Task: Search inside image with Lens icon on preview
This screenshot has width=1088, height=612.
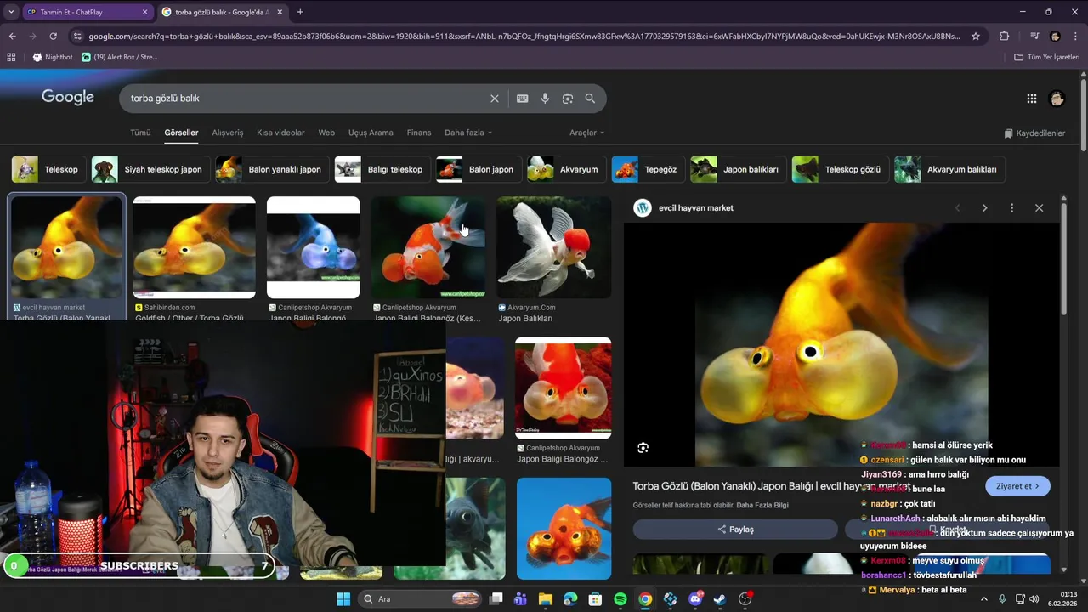Action: (x=643, y=448)
